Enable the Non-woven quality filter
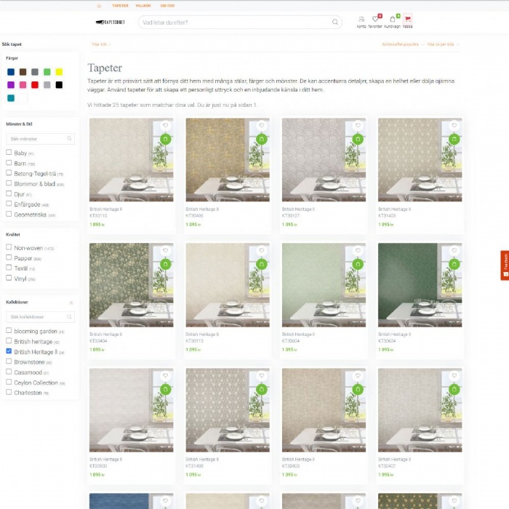 pyautogui.click(x=9, y=248)
